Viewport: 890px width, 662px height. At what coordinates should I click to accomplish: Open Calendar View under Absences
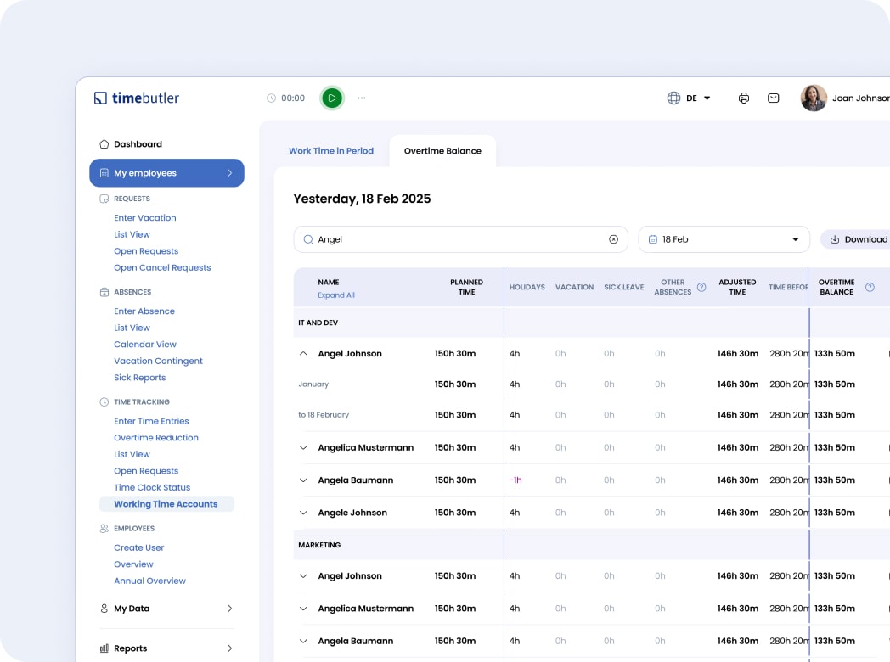pyautogui.click(x=145, y=345)
